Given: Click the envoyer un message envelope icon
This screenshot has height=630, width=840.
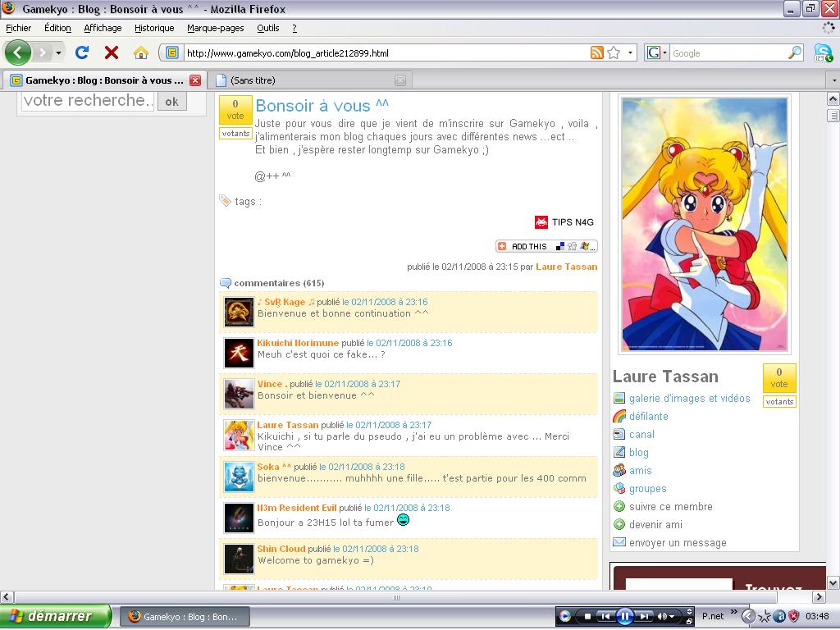Looking at the screenshot, I should coord(619,542).
